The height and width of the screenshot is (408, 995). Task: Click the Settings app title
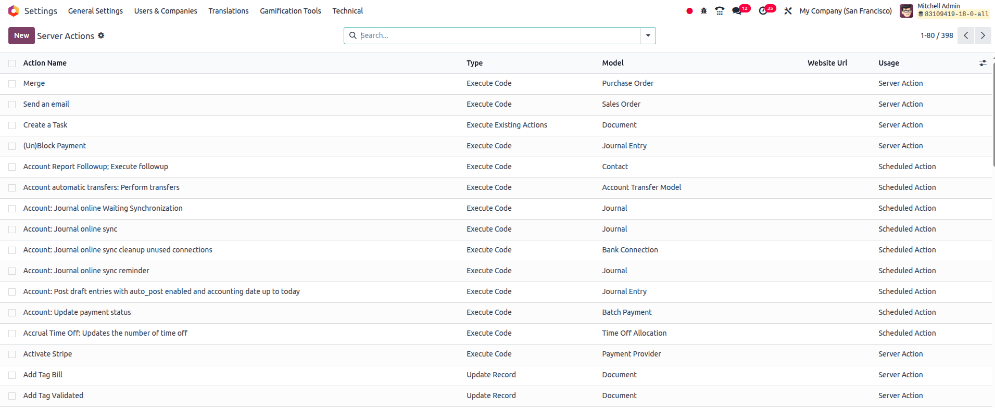click(x=41, y=11)
